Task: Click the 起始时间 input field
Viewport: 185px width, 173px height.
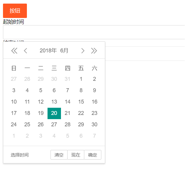Action: pos(94,32)
